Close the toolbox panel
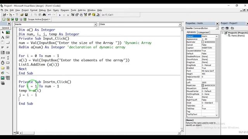The height and width of the screenshot is (139, 248). [9, 24]
